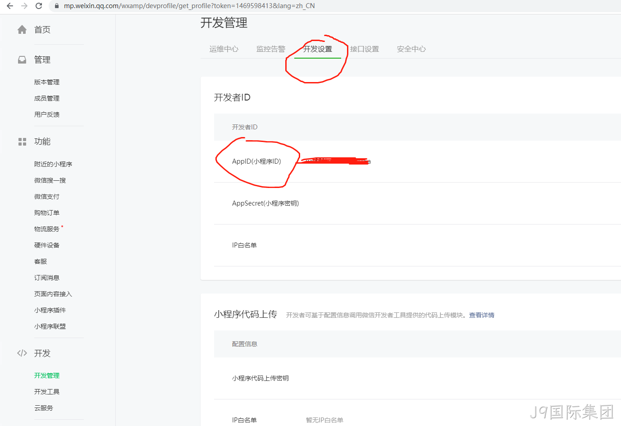Open 硬件设备 in the sidebar
The height and width of the screenshot is (426, 621).
pyautogui.click(x=47, y=245)
